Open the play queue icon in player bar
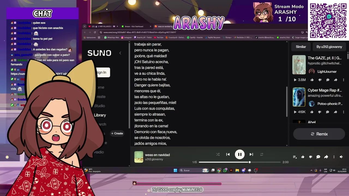Image resolution: width=349 pixels, height=196 pixels. [x=295, y=157]
